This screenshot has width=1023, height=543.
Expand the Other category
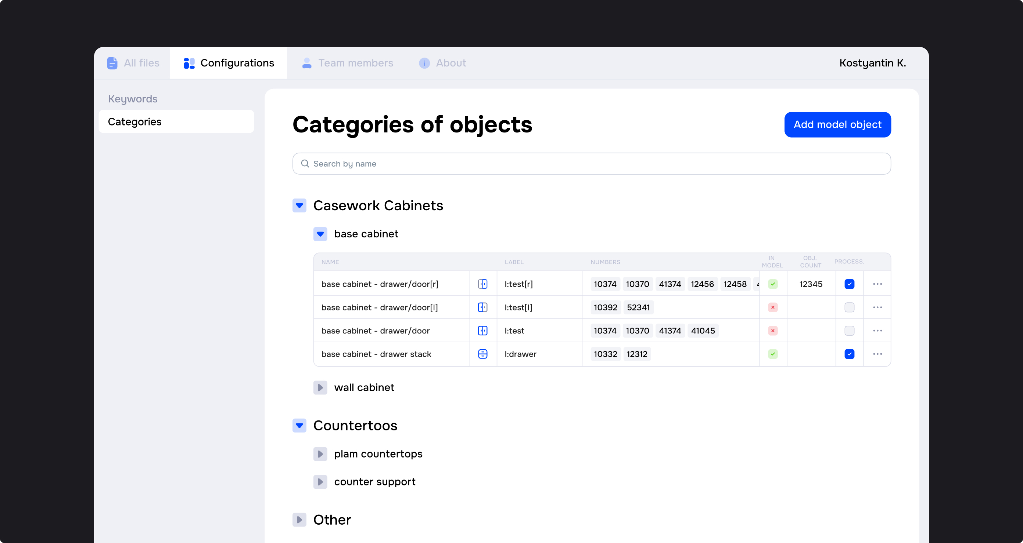click(299, 520)
